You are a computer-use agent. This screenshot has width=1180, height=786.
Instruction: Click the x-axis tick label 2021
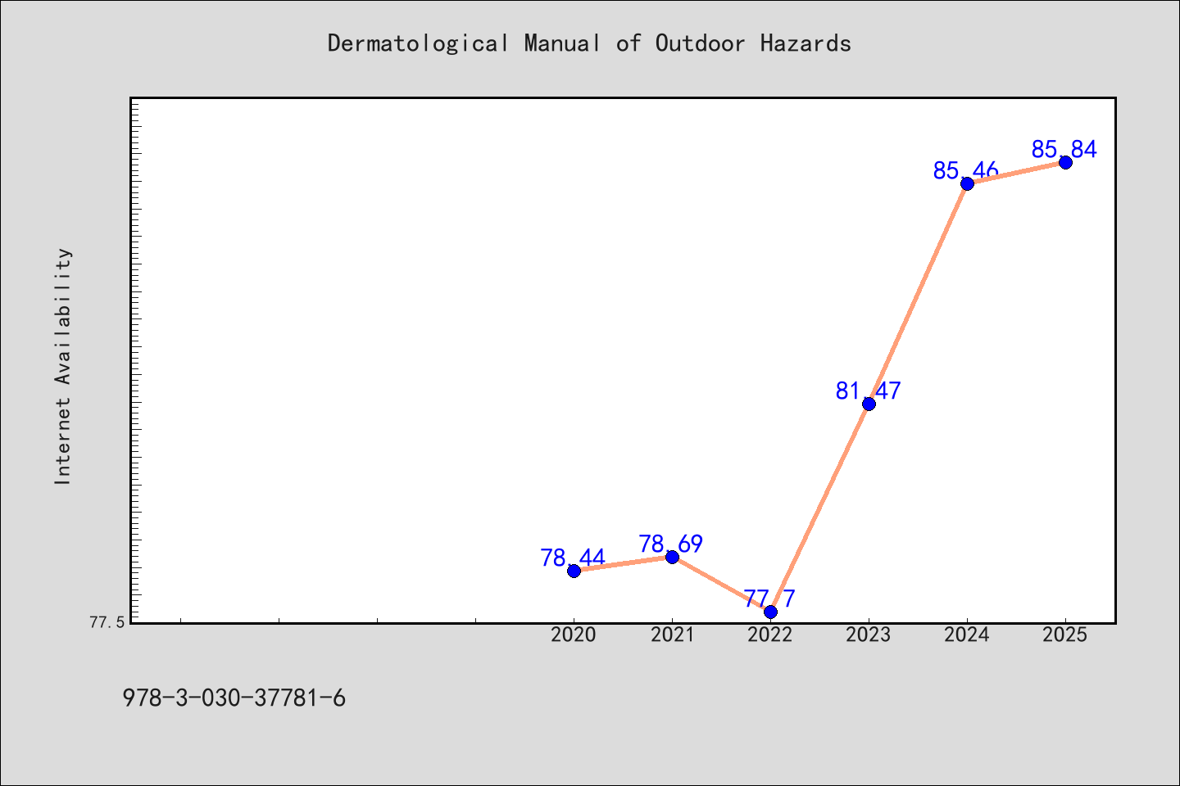click(x=672, y=635)
